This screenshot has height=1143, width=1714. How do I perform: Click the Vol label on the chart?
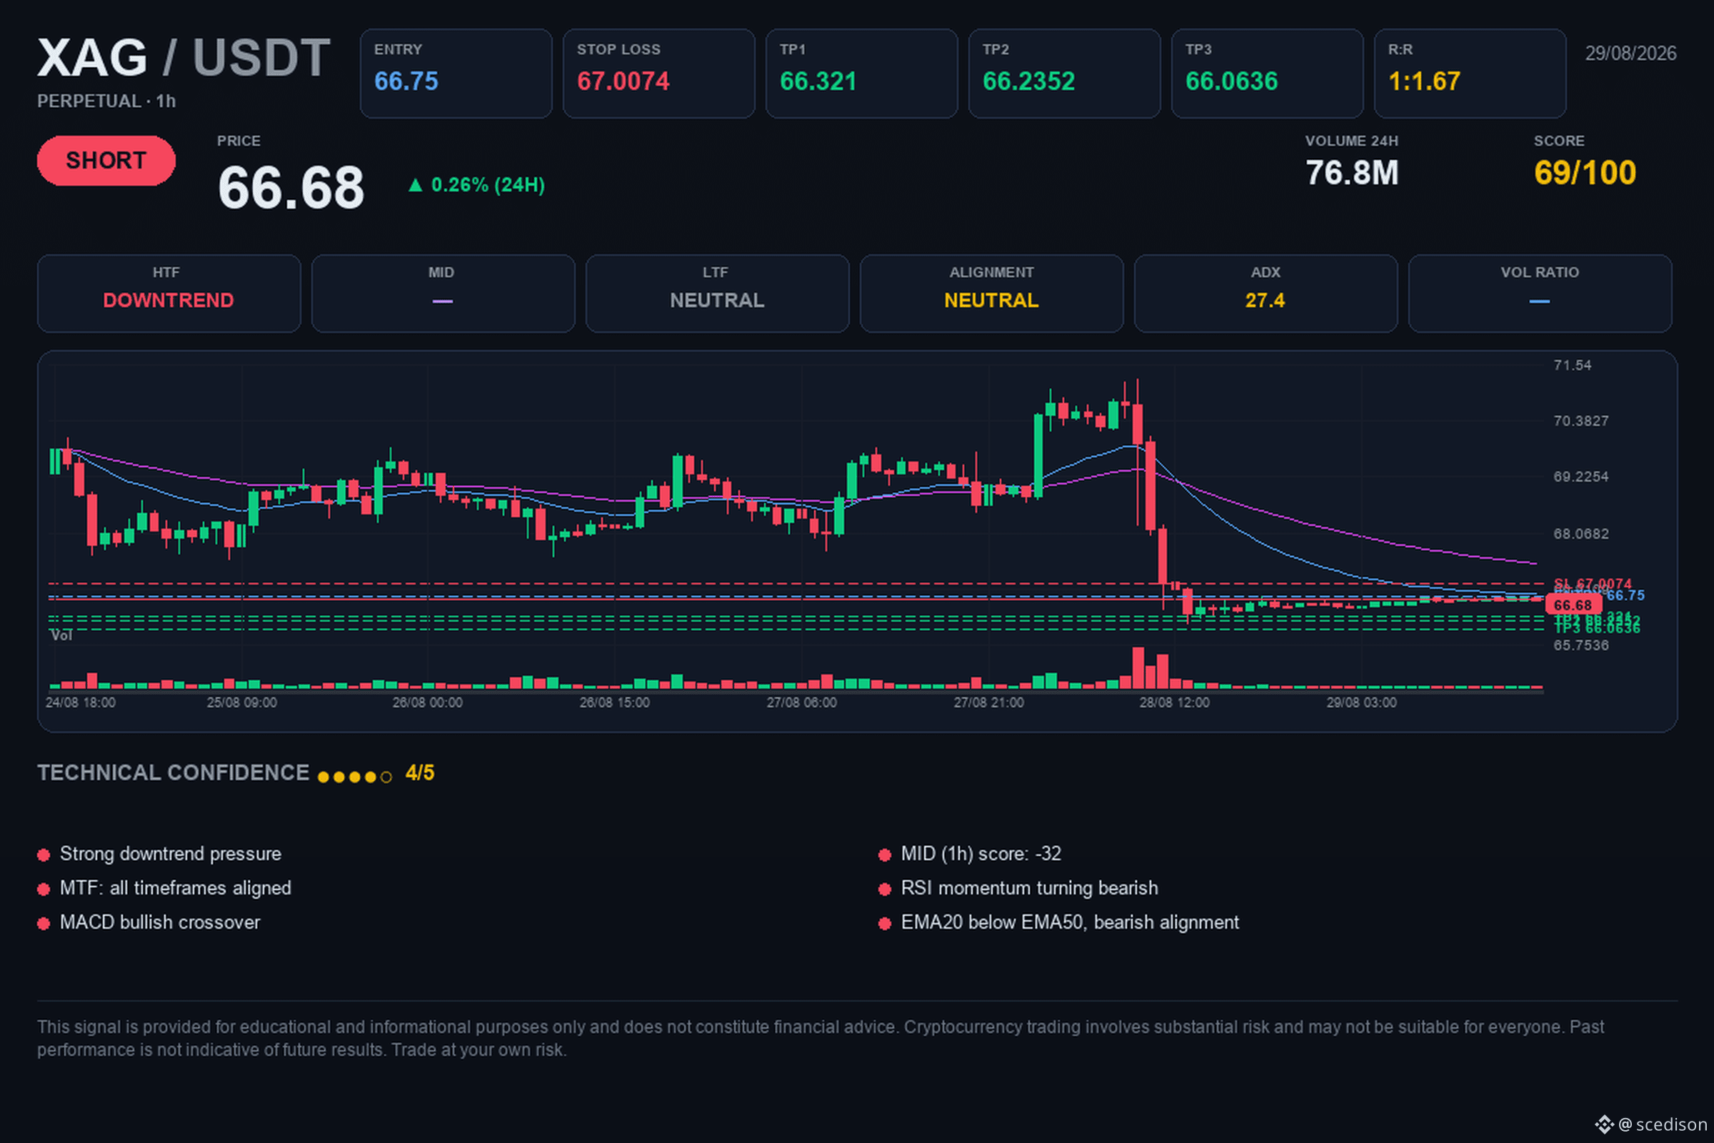(61, 636)
